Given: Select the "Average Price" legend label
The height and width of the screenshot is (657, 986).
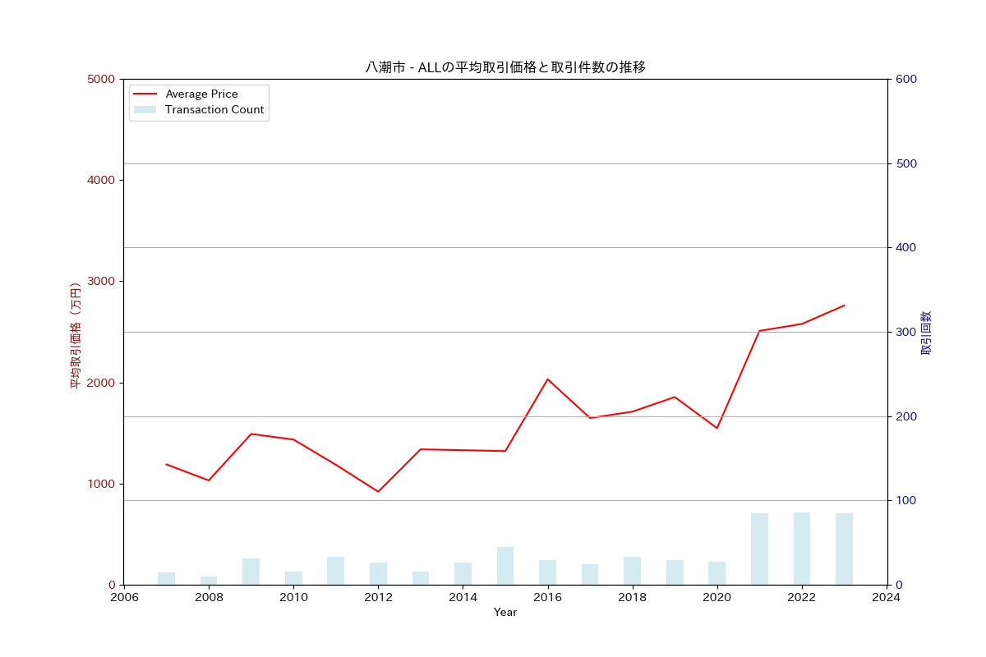Looking at the screenshot, I should click(201, 94).
